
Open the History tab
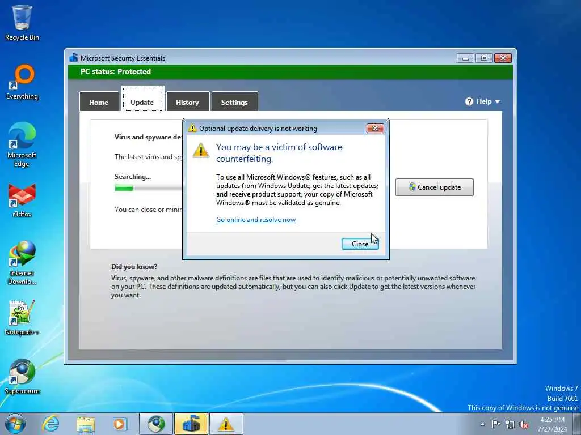coord(187,102)
